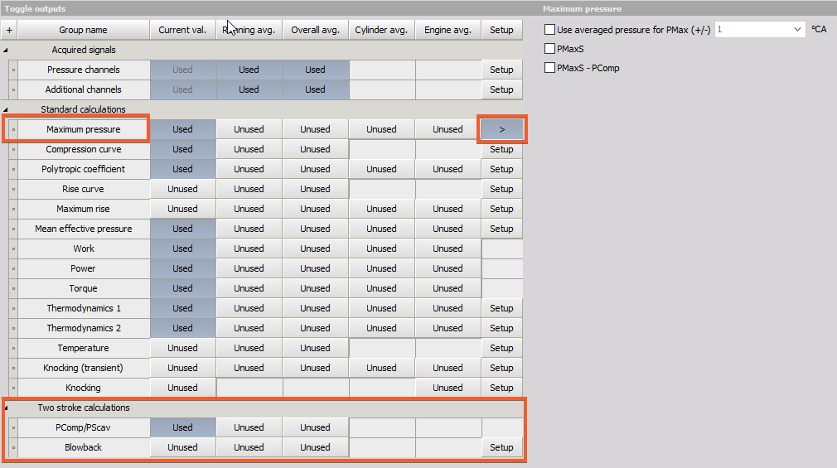
Task: Click the plus button beside Group name
Action: click(9, 30)
